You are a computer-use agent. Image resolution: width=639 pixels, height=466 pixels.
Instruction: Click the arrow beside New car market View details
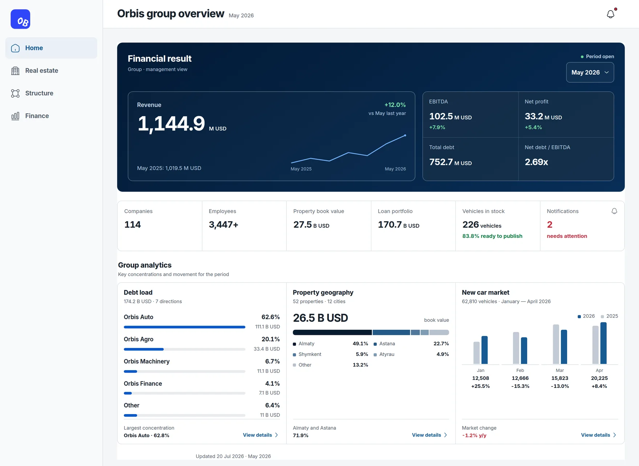[615, 435]
